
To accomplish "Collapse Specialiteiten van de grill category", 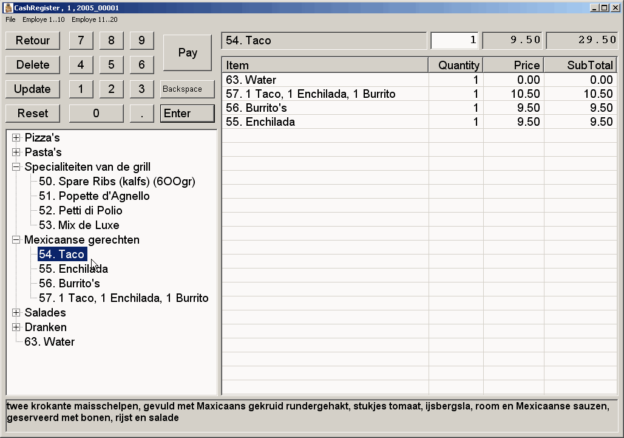I will pyautogui.click(x=16, y=167).
